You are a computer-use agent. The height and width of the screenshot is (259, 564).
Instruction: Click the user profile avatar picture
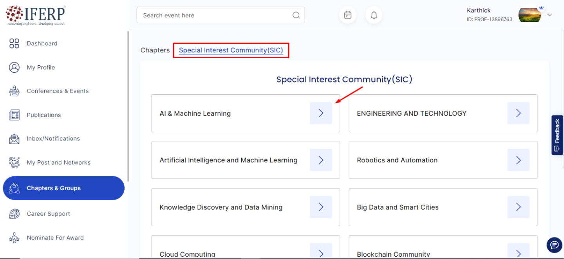pos(530,15)
